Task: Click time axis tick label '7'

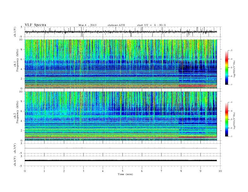Action: click(x=162, y=171)
